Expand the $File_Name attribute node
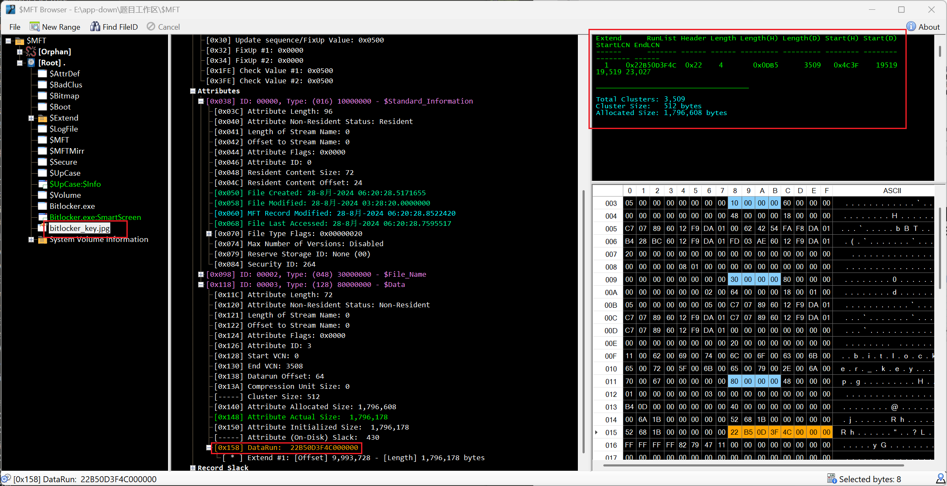Viewport: 947px width, 486px height. [x=201, y=275]
